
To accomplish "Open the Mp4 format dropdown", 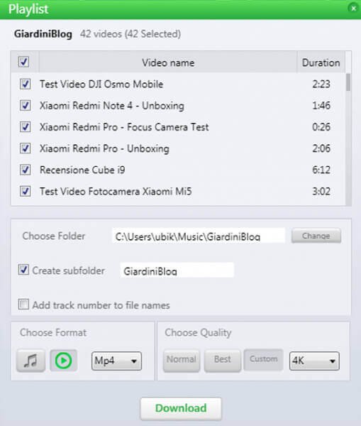I will pos(116,361).
